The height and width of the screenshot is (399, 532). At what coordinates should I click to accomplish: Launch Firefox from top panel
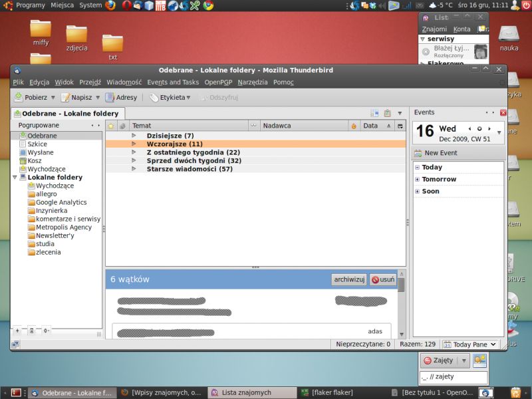[110, 5]
